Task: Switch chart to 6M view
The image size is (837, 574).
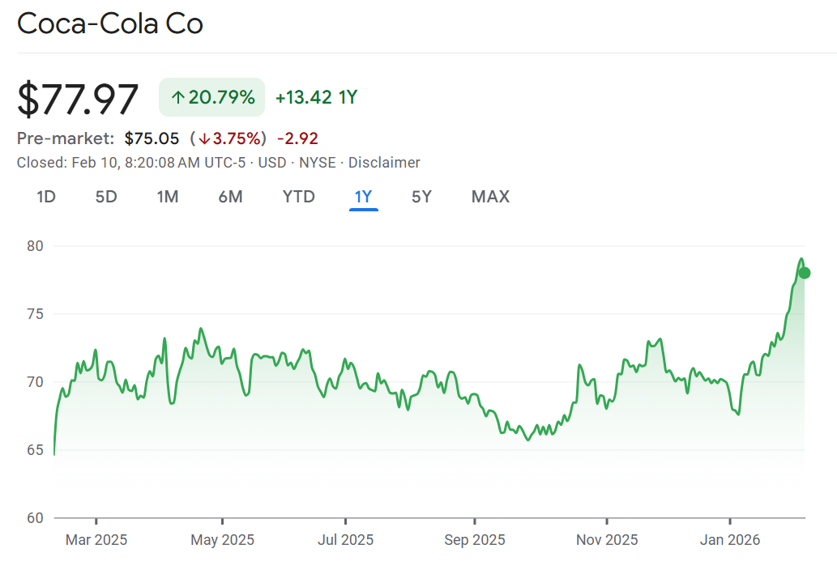Action: tap(230, 197)
